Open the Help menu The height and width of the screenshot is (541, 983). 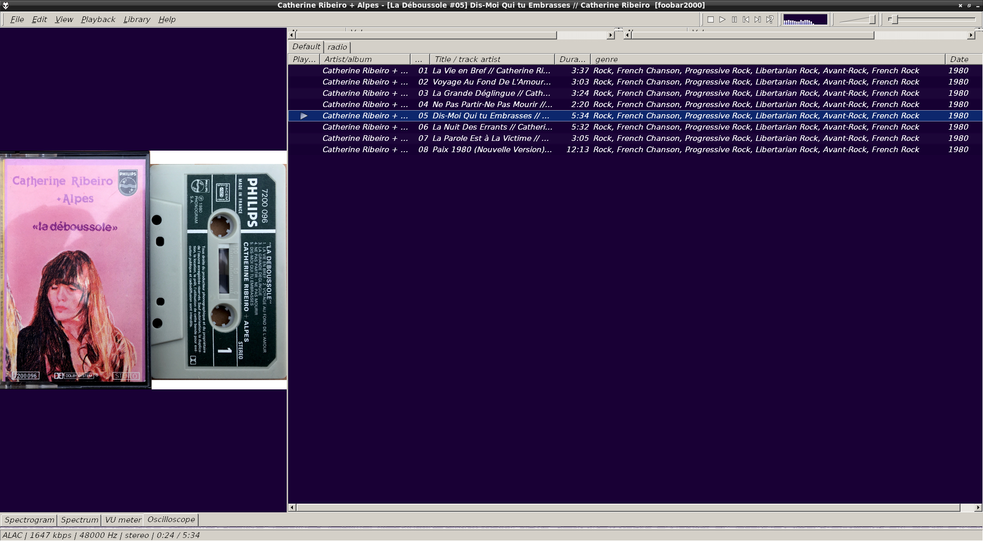(x=167, y=19)
